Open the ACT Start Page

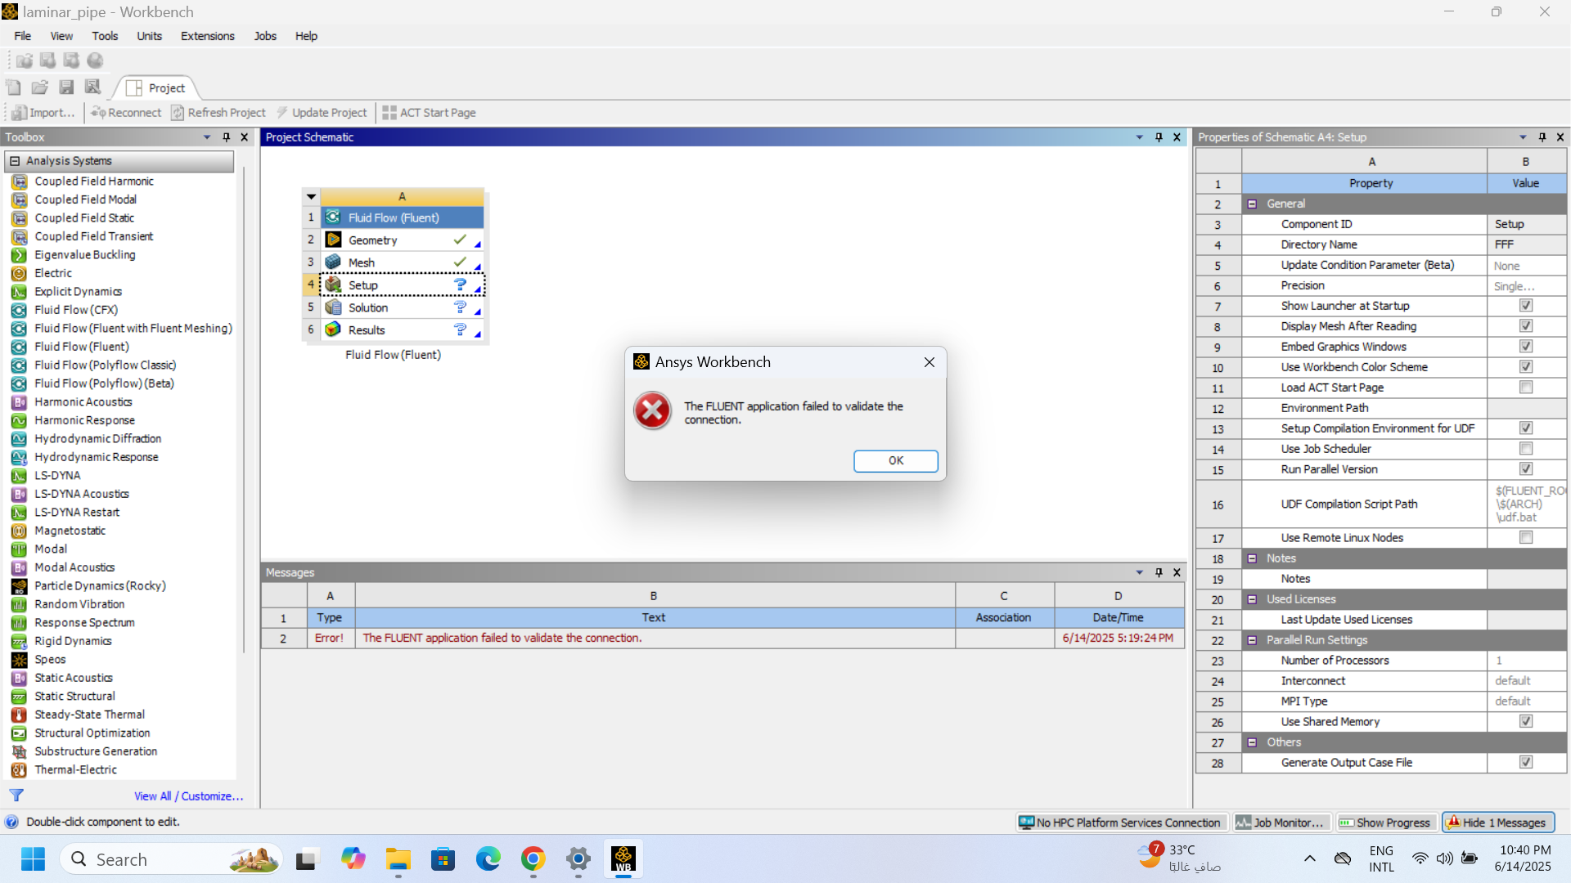[x=429, y=113]
